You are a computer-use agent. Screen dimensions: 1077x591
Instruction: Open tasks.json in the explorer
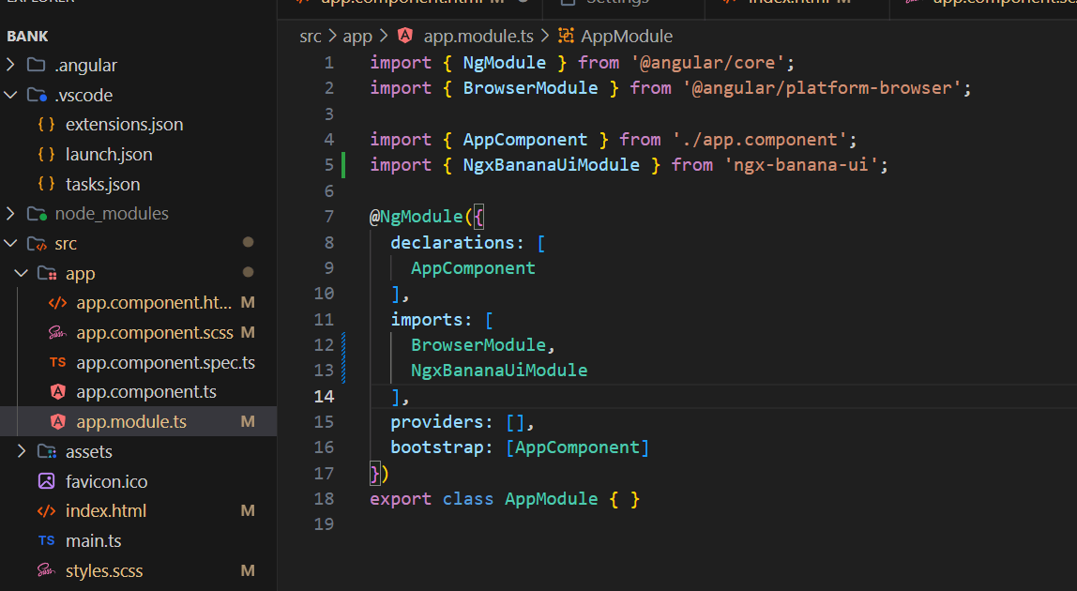pos(102,184)
